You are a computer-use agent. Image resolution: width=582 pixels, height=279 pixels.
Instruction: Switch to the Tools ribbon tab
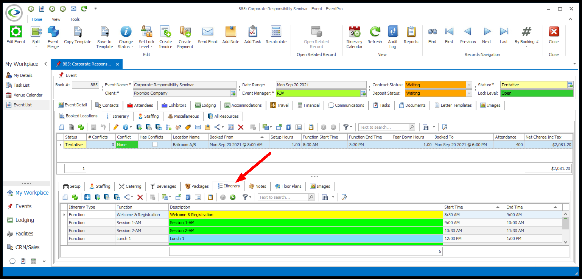pos(75,19)
